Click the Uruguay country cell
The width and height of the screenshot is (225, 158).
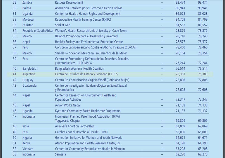click(x=28, y=80)
